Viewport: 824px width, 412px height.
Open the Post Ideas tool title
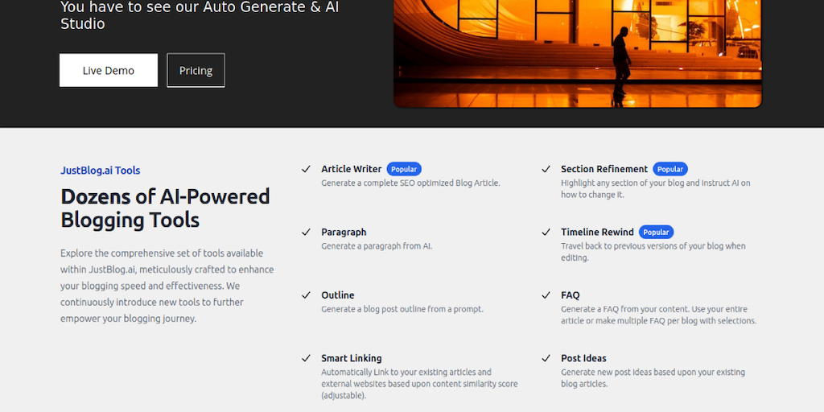[583, 358]
